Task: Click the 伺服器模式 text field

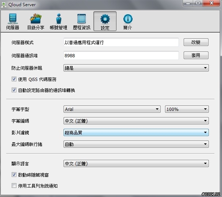Action: [121, 42]
